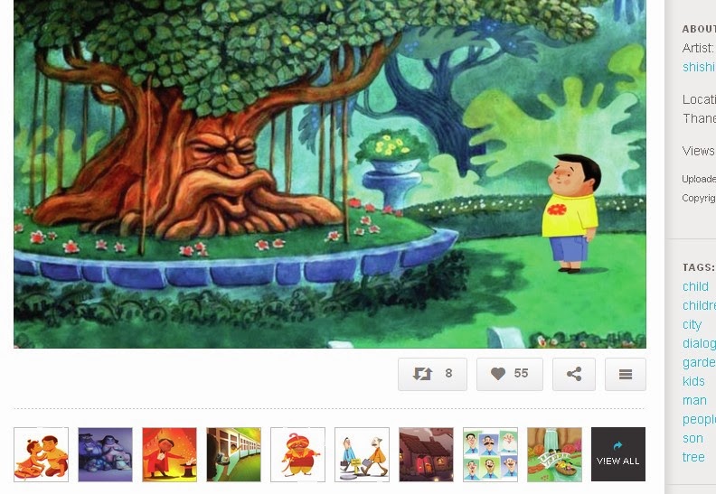Open the hamburger menu icon button
716x494 pixels.
626,374
